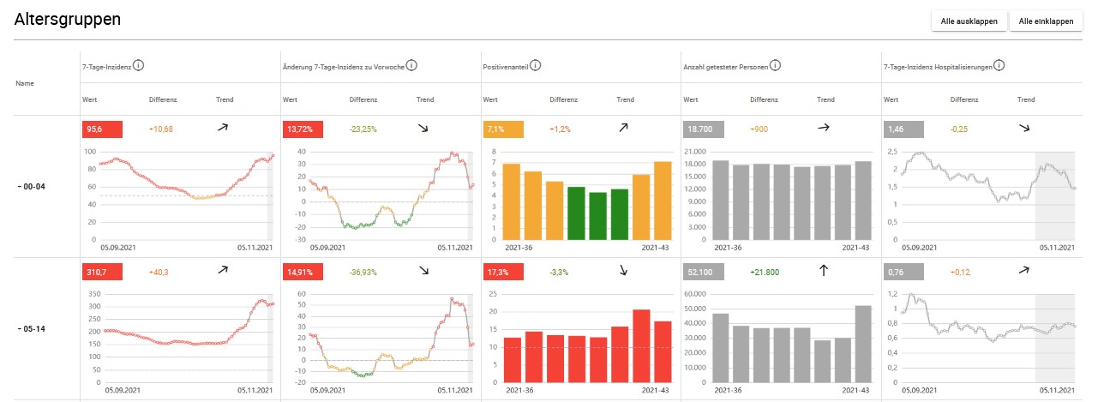Click upward trend arrow for 05-14 tested persons

[x=824, y=270]
